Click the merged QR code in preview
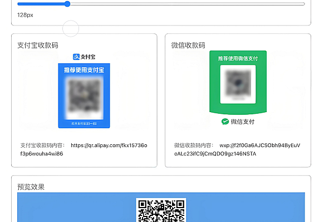 point(161,210)
